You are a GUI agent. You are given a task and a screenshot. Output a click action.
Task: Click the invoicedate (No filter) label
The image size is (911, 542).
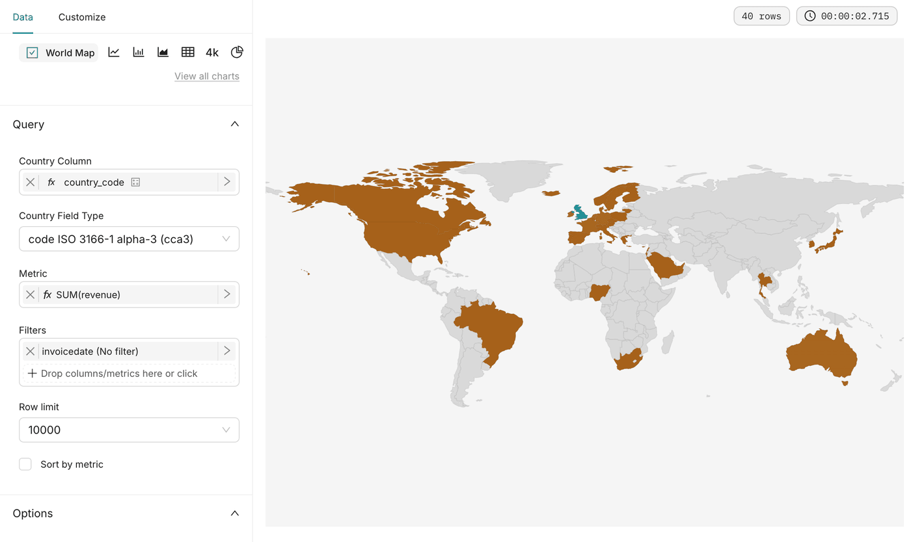pyautogui.click(x=90, y=351)
